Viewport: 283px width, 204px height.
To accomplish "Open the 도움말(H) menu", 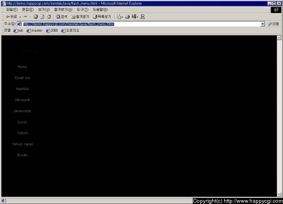I will (100, 10).
